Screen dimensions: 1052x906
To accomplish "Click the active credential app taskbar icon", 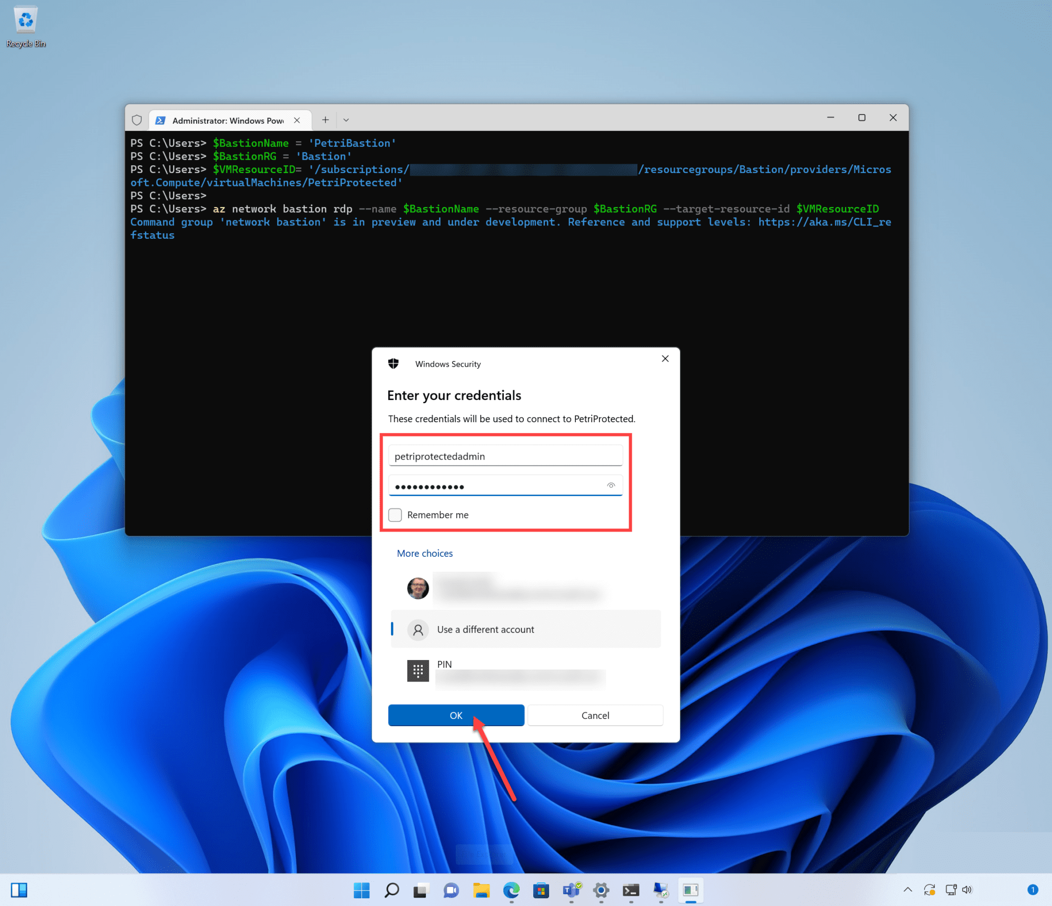I will coord(691,890).
